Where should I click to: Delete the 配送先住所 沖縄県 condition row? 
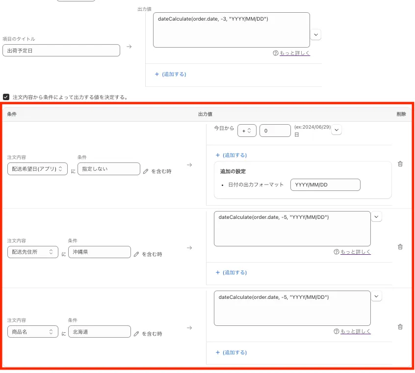click(x=400, y=247)
